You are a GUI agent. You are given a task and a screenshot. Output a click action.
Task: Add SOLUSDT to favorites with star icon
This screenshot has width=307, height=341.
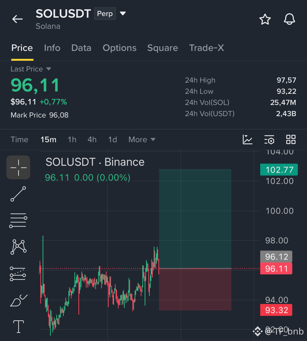(x=265, y=19)
